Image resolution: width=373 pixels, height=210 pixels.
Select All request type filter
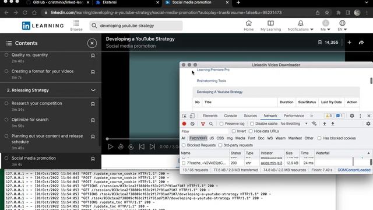tap(183, 138)
